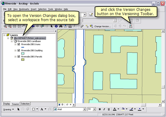The height and width of the screenshot is (117, 166).
Task: Select the Zoom Out tool
Action: click(10, 26)
